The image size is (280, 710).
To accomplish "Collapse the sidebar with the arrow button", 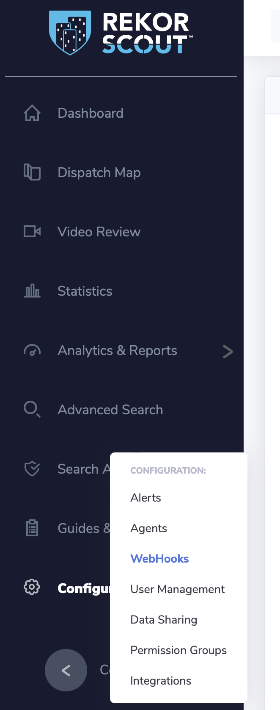I will click(66, 670).
